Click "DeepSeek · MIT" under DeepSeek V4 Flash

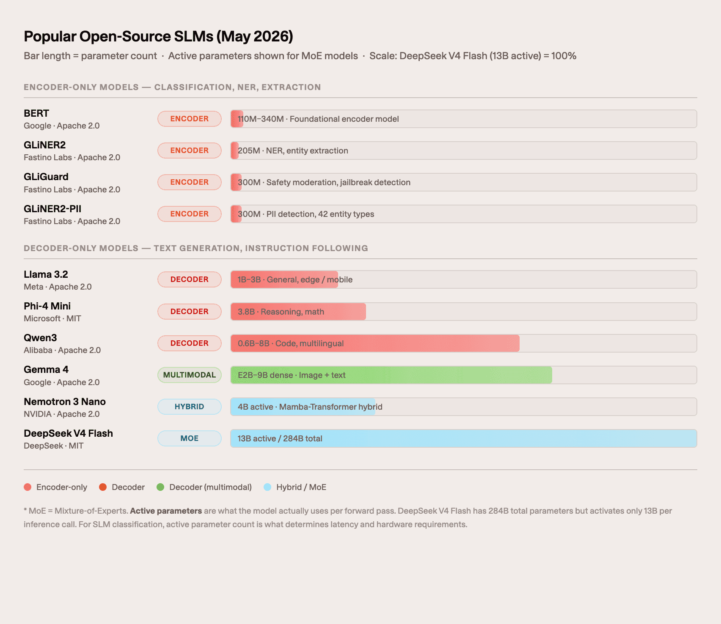tap(54, 446)
